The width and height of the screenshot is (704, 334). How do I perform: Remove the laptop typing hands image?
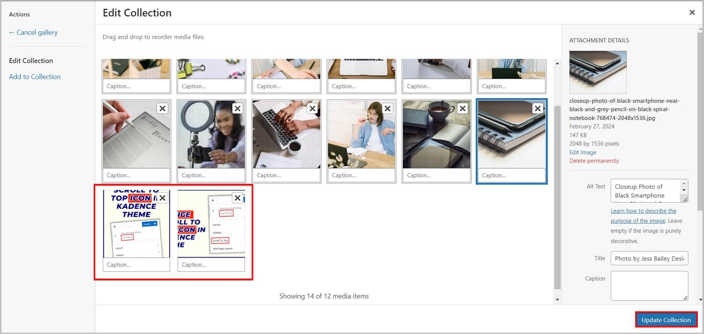pyautogui.click(x=312, y=109)
